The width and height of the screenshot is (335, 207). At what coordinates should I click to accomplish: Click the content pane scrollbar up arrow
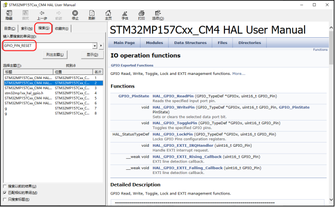point(331,28)
